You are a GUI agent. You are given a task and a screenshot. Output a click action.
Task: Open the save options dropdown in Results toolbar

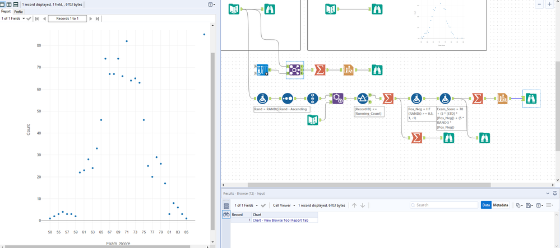tap(529, 205)
